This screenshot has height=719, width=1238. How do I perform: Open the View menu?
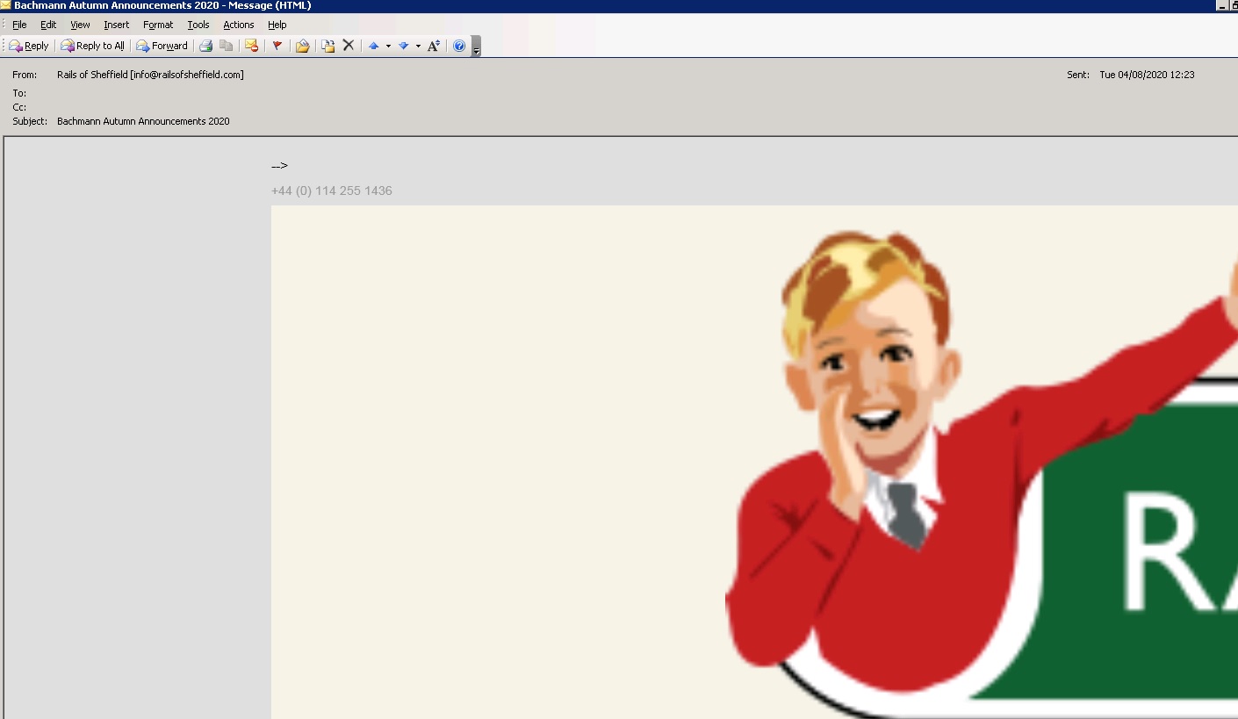[80, 25]
